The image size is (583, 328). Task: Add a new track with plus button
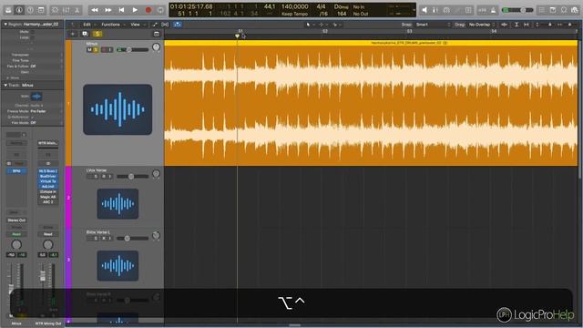point(73,34)
